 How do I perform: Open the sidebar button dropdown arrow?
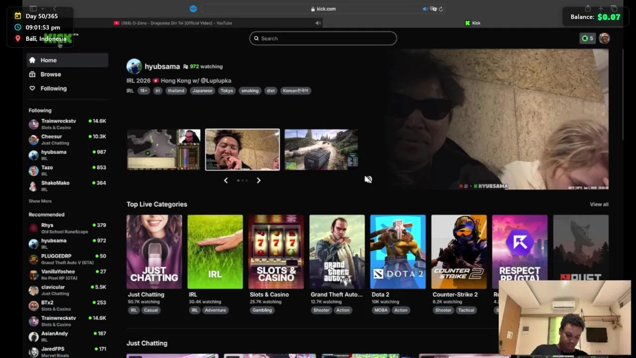pyautogui.click(x=43, y=8)
